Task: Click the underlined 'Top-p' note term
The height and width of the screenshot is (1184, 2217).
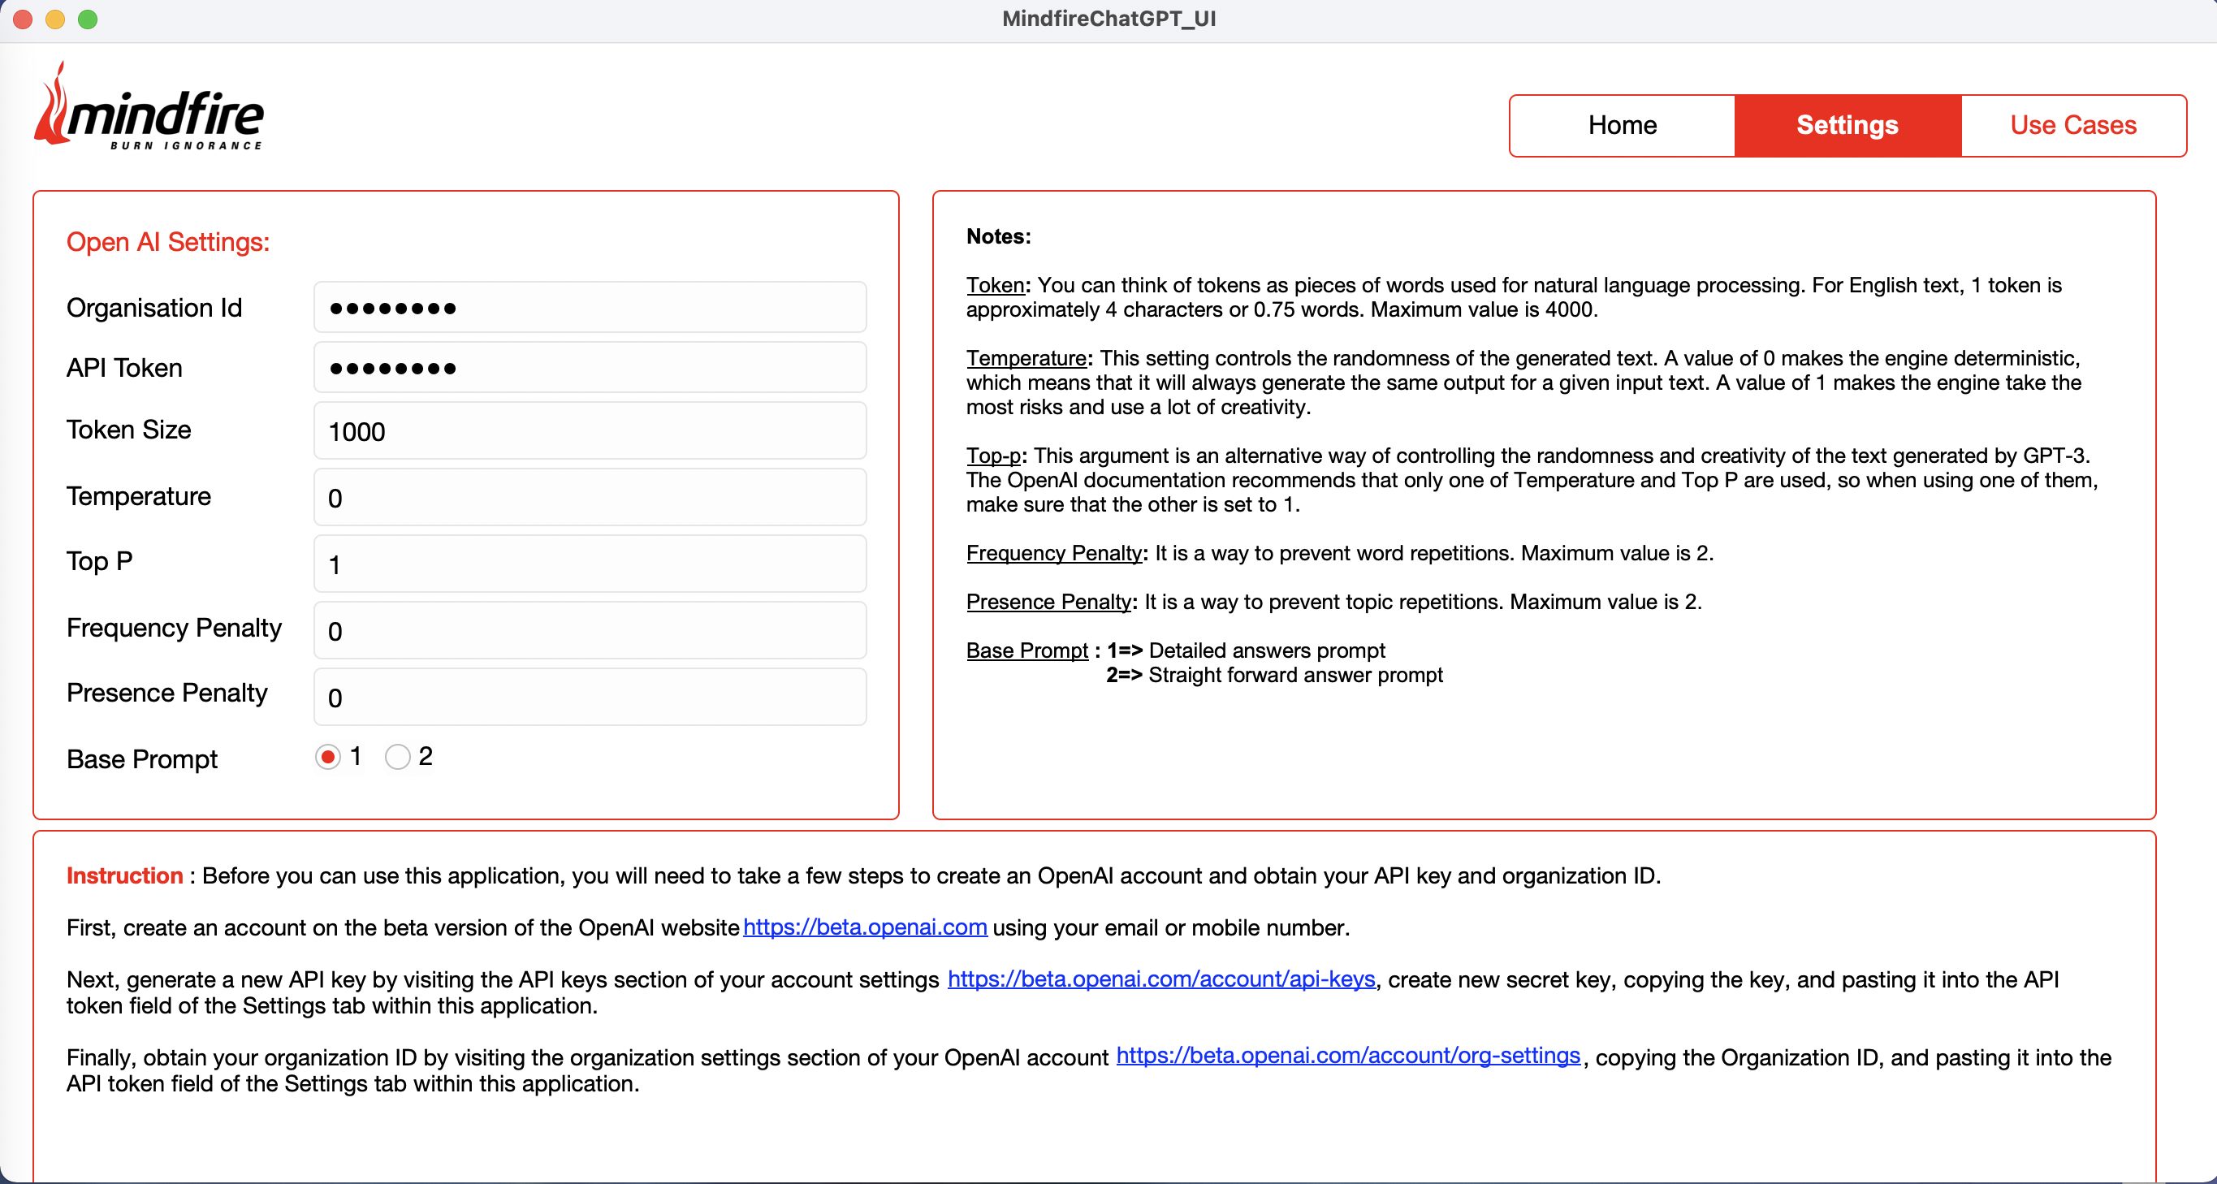Action: [x=993, y=456]
